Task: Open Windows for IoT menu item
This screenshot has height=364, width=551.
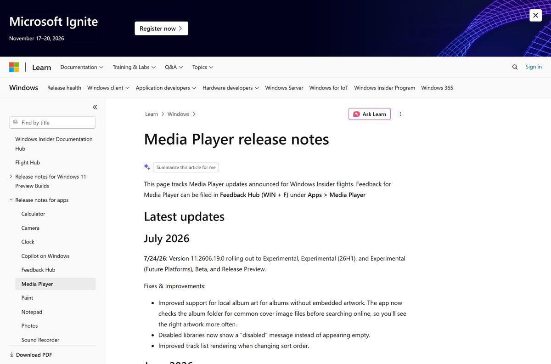Action: point(329,88)
